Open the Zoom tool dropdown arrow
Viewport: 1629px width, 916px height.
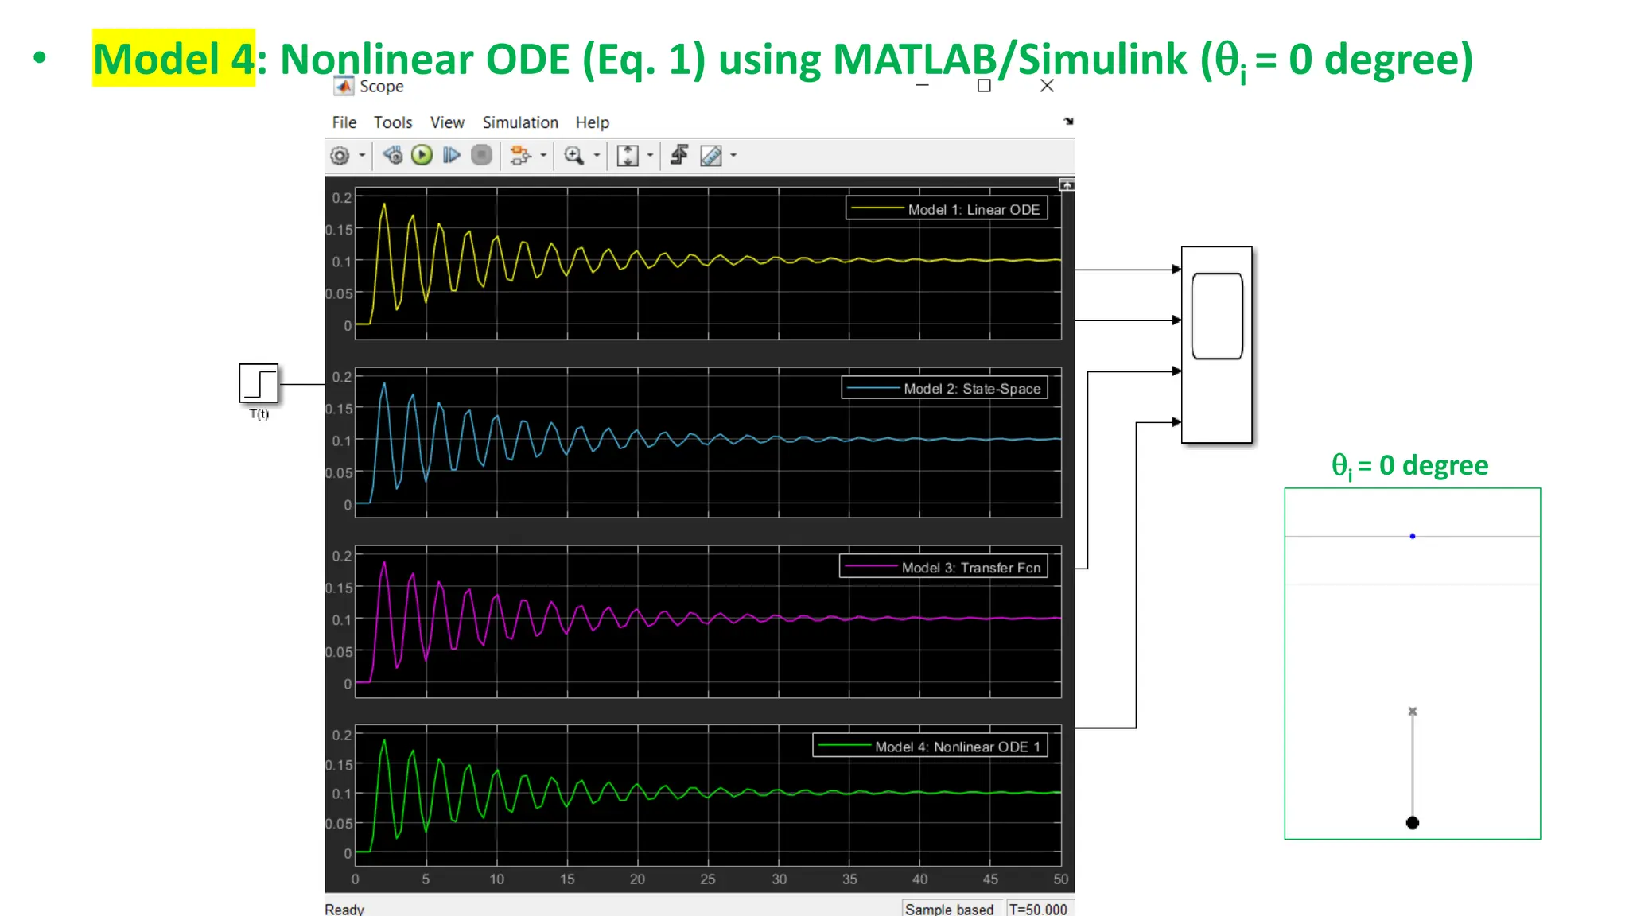597,156
